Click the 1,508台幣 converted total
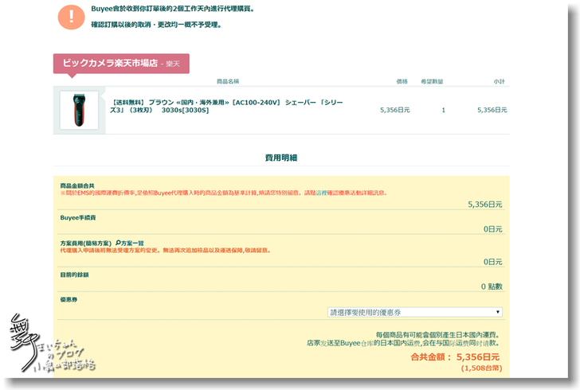The height and width of the screenshot is (390, 580). pyautogui.click(x=480, y=369)
